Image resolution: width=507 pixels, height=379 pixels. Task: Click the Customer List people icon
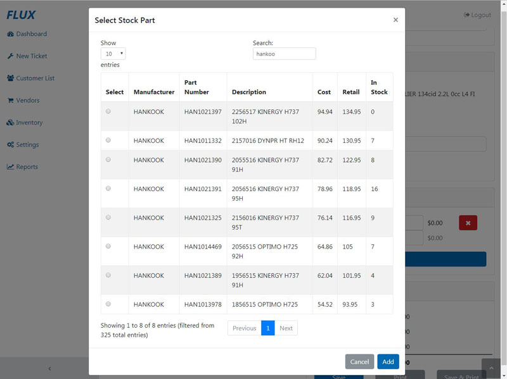pyautogui.click(x=11, y=78)
